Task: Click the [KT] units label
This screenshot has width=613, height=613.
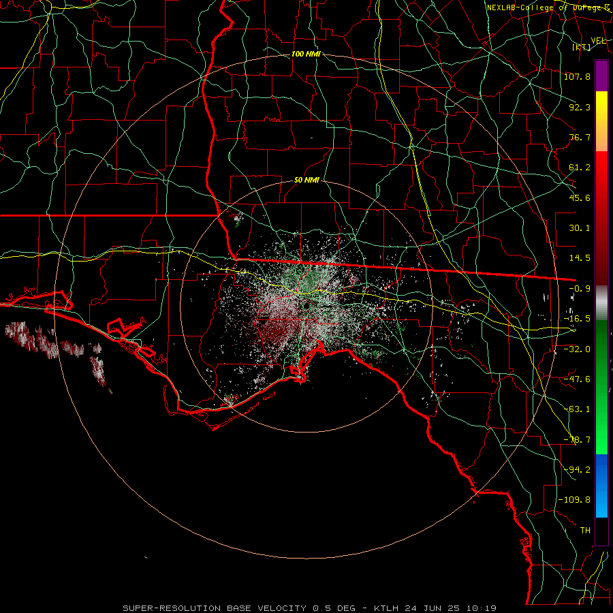Action: point(582,47)
